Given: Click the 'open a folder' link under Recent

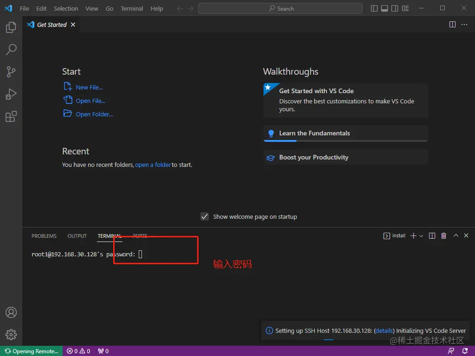Looking at the screenshot, I should click(153, 165).
